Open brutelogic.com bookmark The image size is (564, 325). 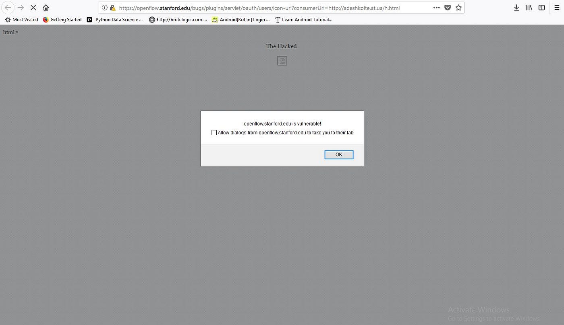178,19
